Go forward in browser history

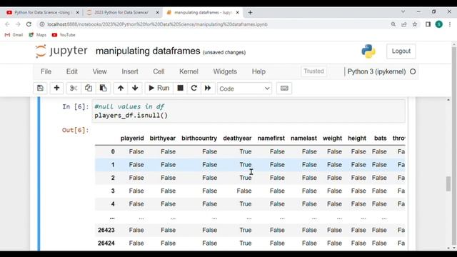click(x=18, y=24)
